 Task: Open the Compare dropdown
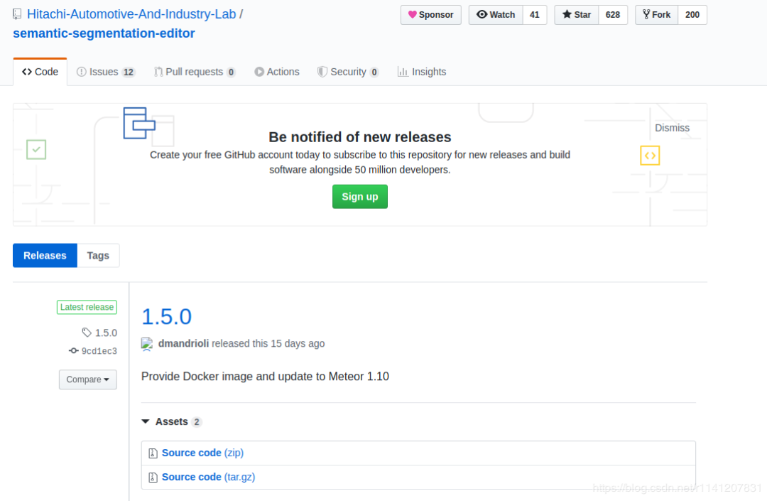(88, 379)
